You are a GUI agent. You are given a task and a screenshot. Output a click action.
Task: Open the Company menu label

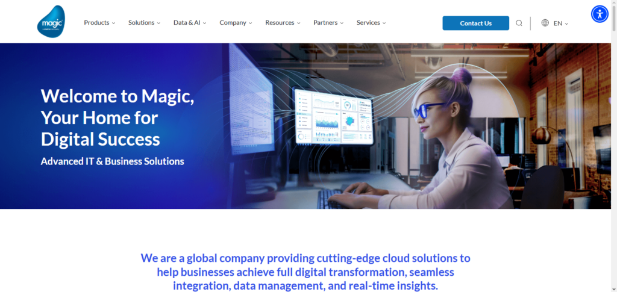pyautogui.click(x=233, y=23)
